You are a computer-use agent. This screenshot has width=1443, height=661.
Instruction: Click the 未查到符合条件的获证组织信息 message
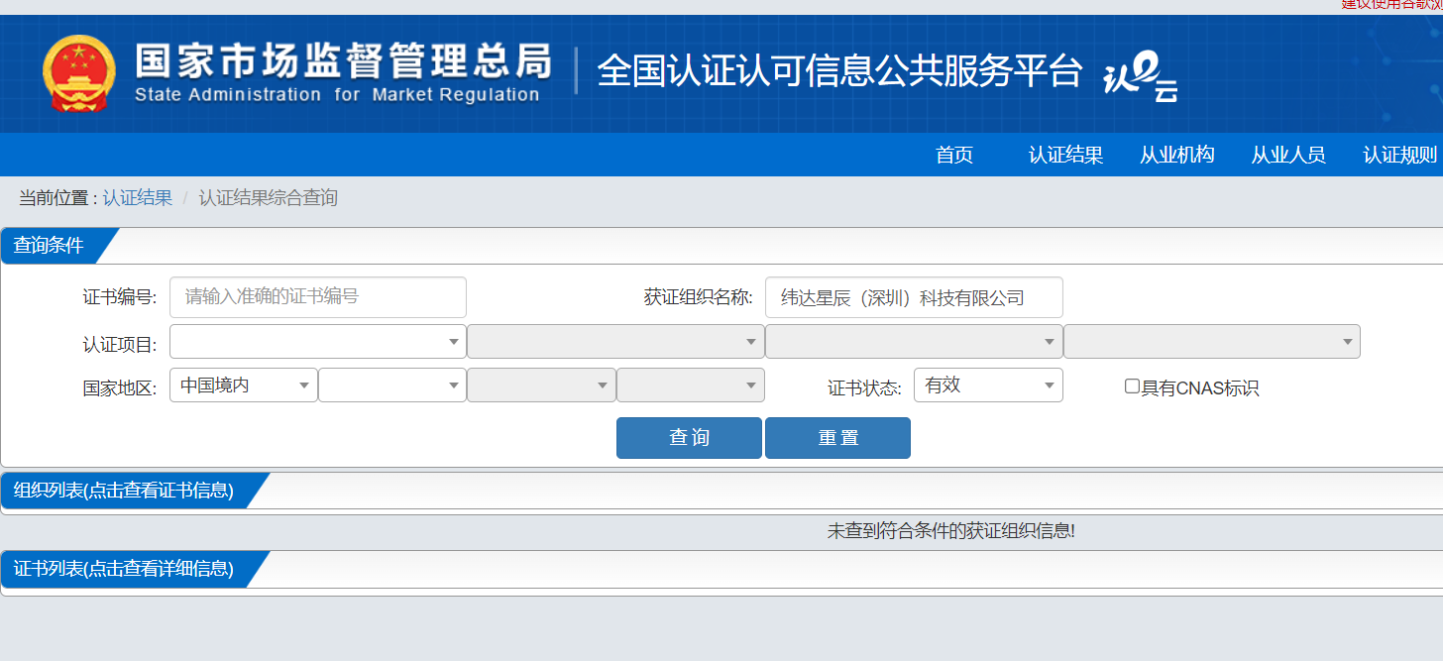pos(951,531)
